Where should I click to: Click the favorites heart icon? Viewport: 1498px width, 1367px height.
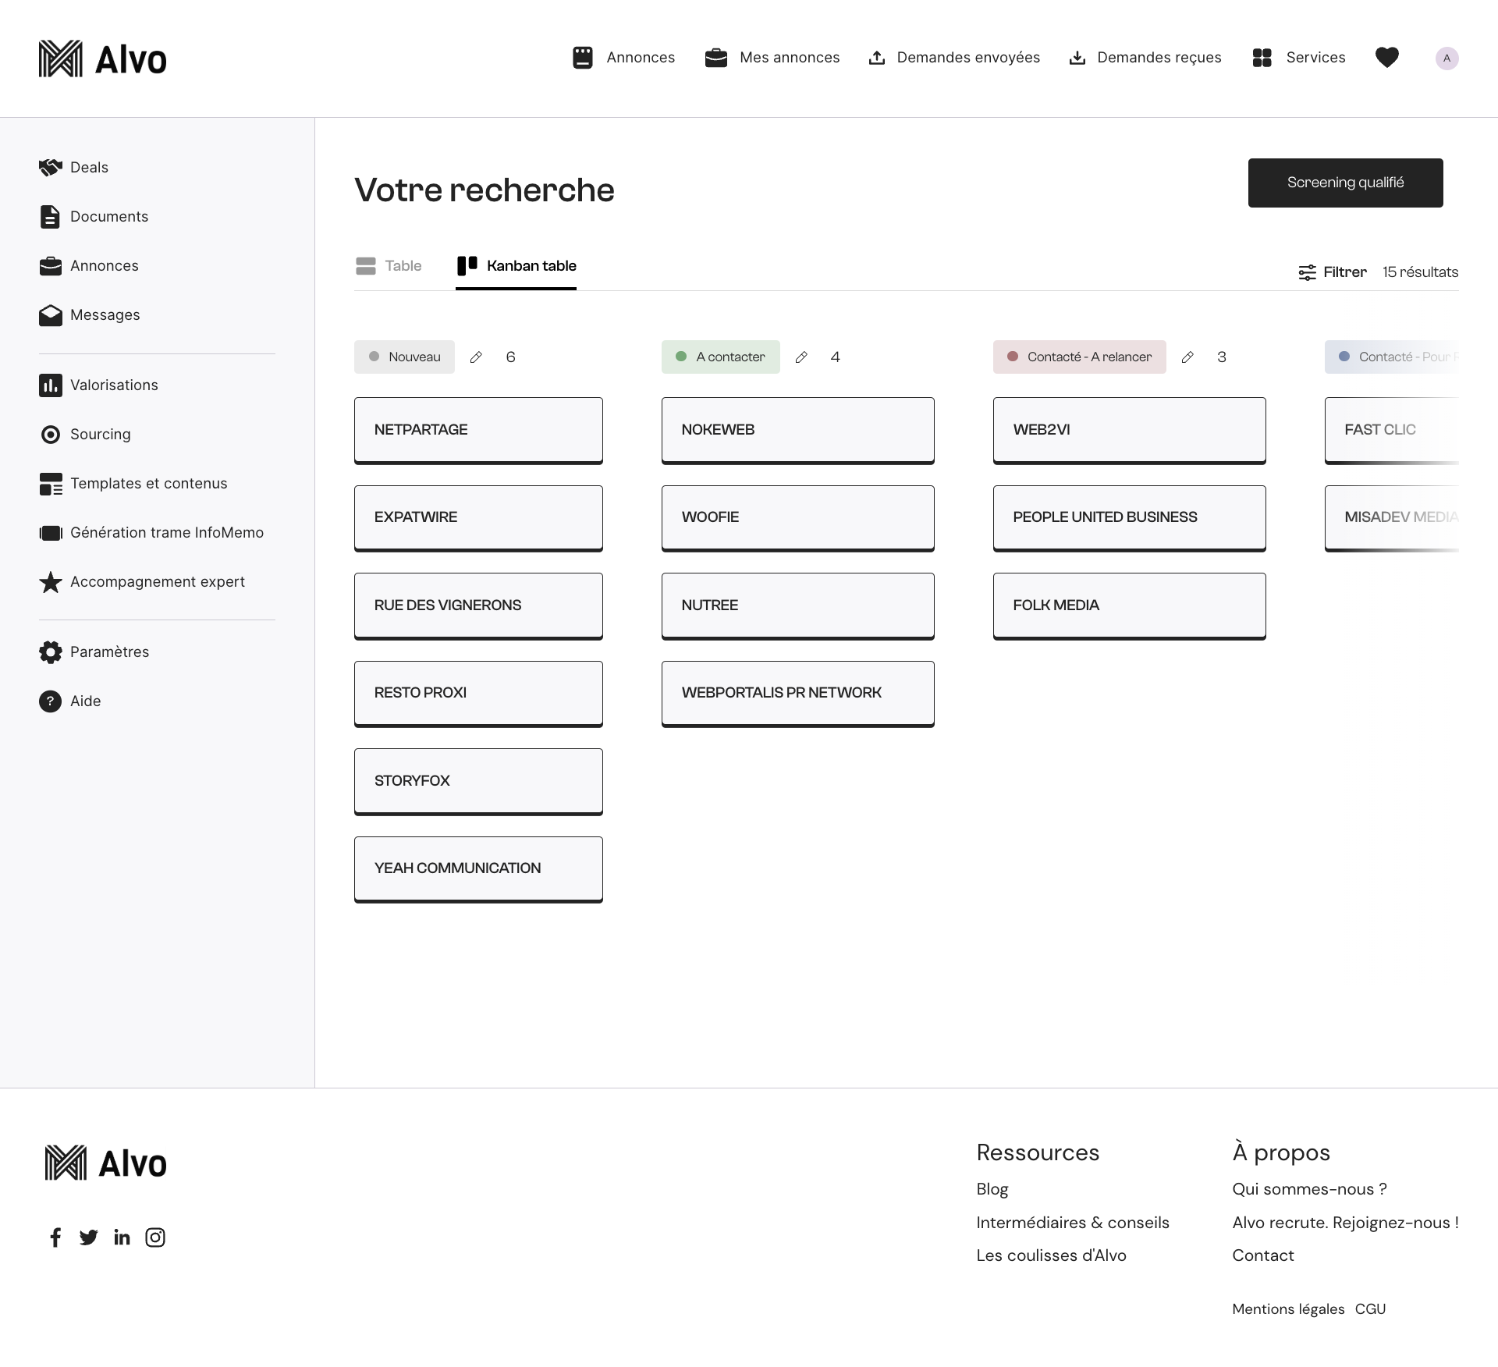tap(1386, 58)
